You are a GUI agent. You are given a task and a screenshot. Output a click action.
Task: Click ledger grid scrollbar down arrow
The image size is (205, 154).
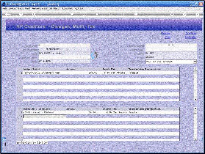pyautogui.click(x=195, y=99)
